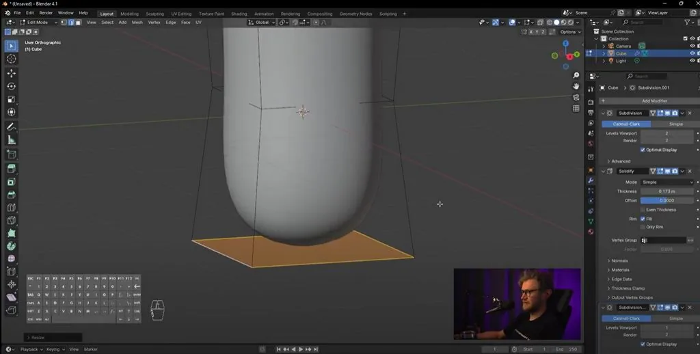
Task: Open the Solidify Mode Simple dropdown
Action: 667,182
